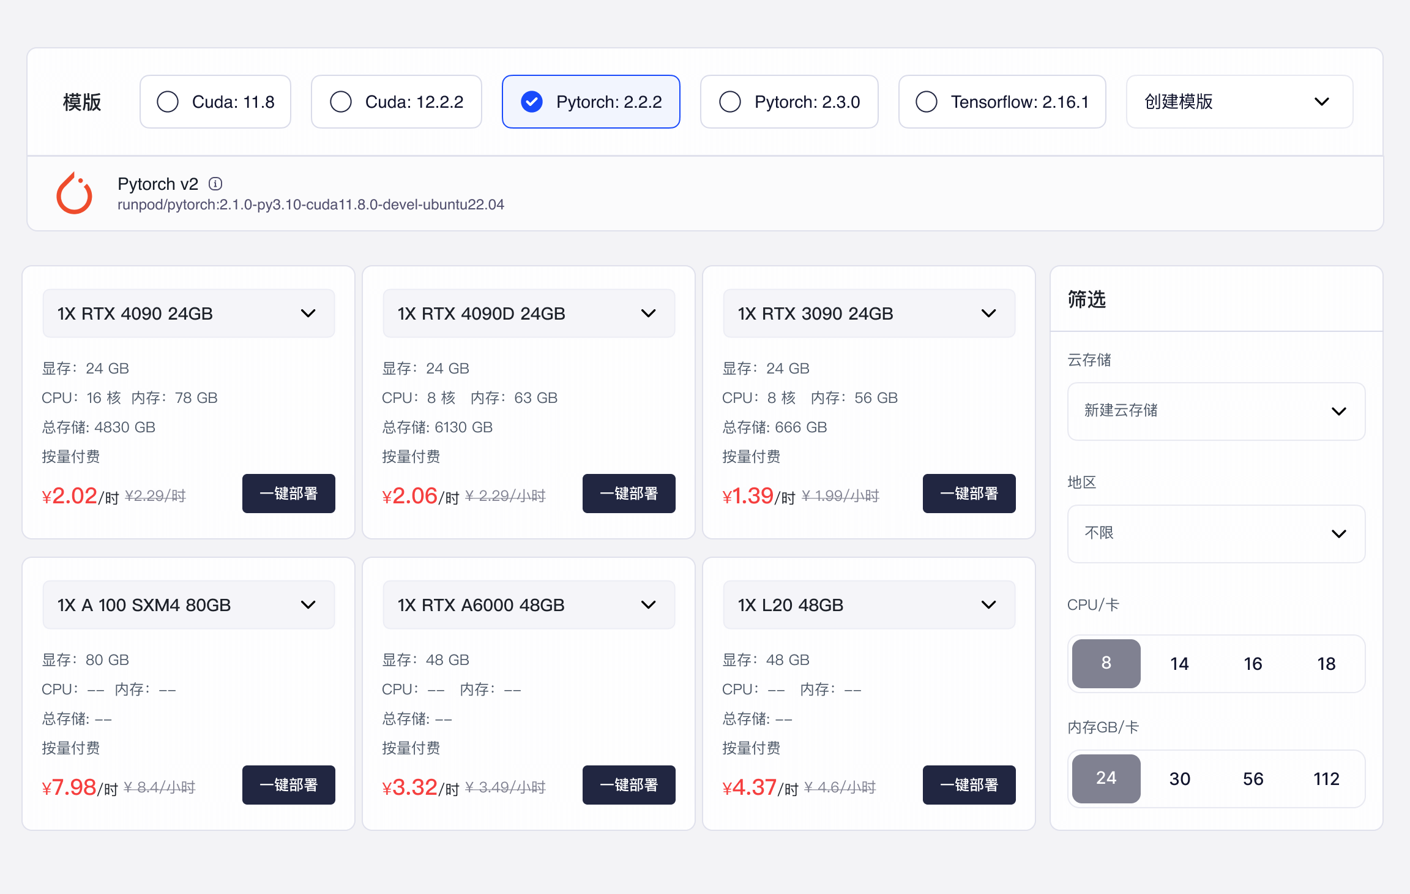This screenshot has width=1410, height=894.
Task: Choose 8 in the CPU/卡 filter
Action: pos(1106,664)
